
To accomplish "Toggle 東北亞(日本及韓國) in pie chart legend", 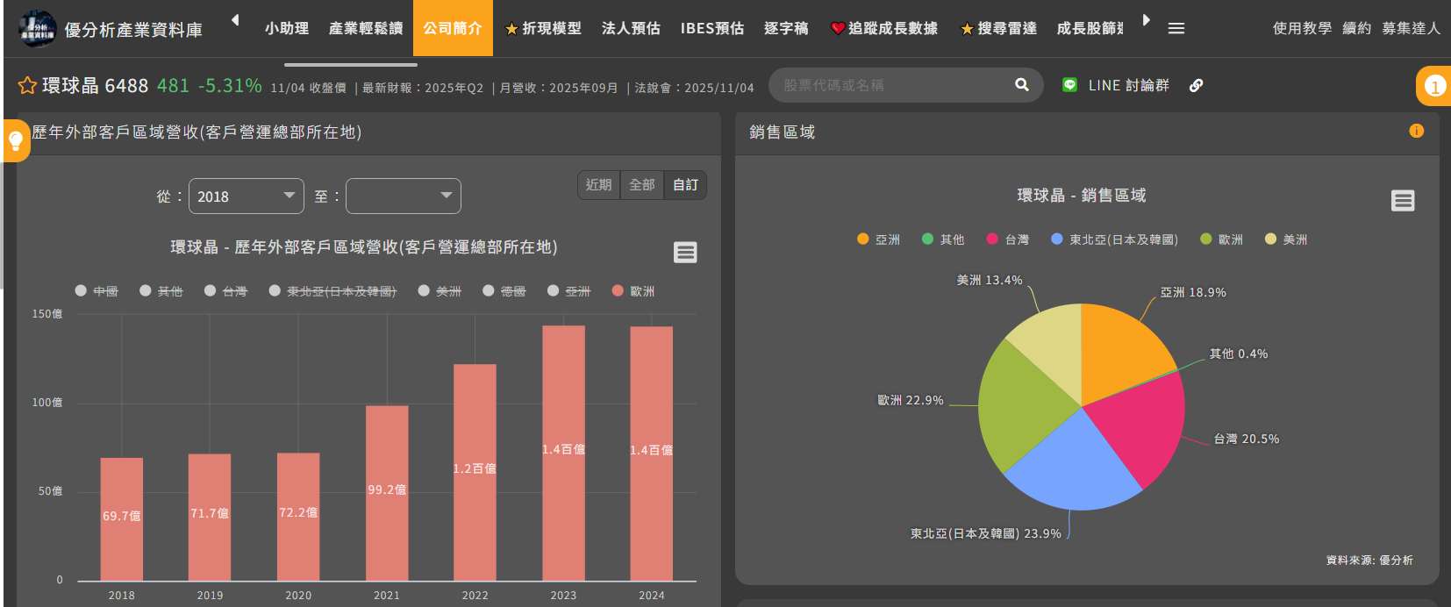I will [1114, 239].
